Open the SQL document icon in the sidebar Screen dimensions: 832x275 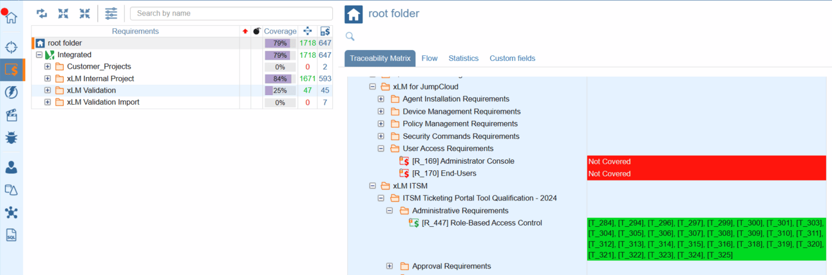click(x=11, y=235)
